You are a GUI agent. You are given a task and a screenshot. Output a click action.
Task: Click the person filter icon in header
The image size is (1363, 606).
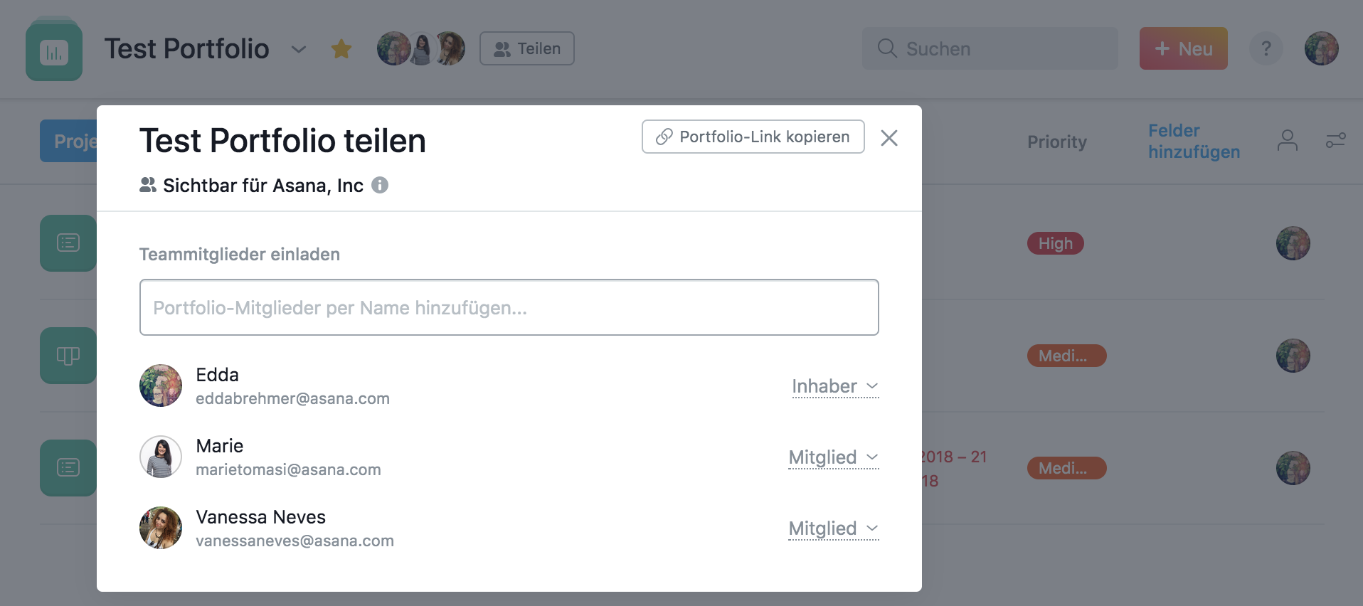(x=1287, y=141)
